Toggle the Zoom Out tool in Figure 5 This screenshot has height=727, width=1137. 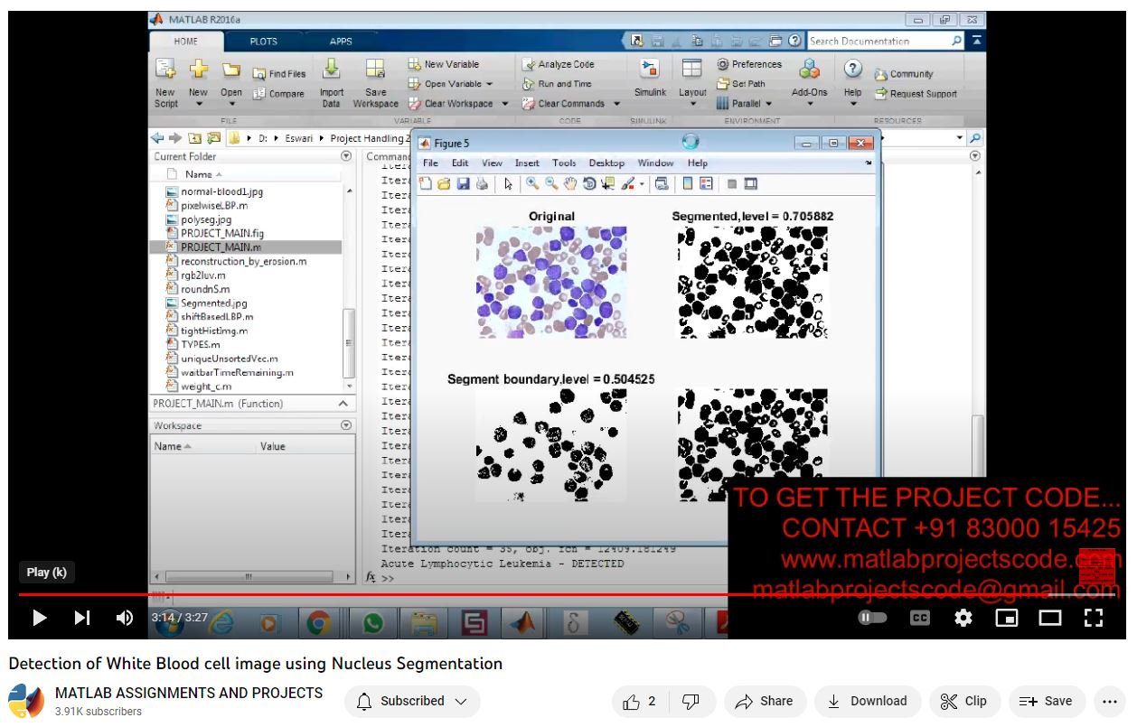[x=550, y=183]
